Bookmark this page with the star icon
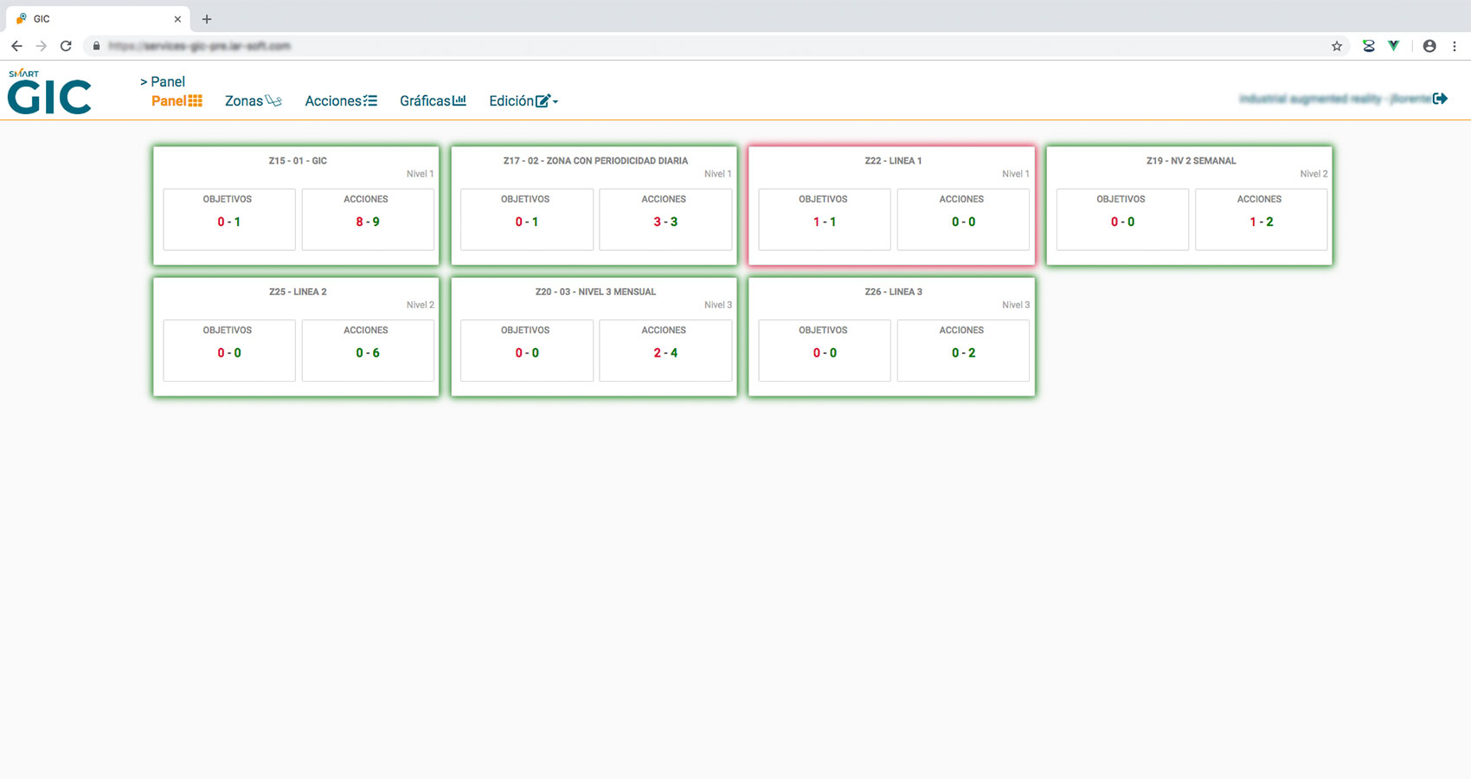 point(1336,46)
